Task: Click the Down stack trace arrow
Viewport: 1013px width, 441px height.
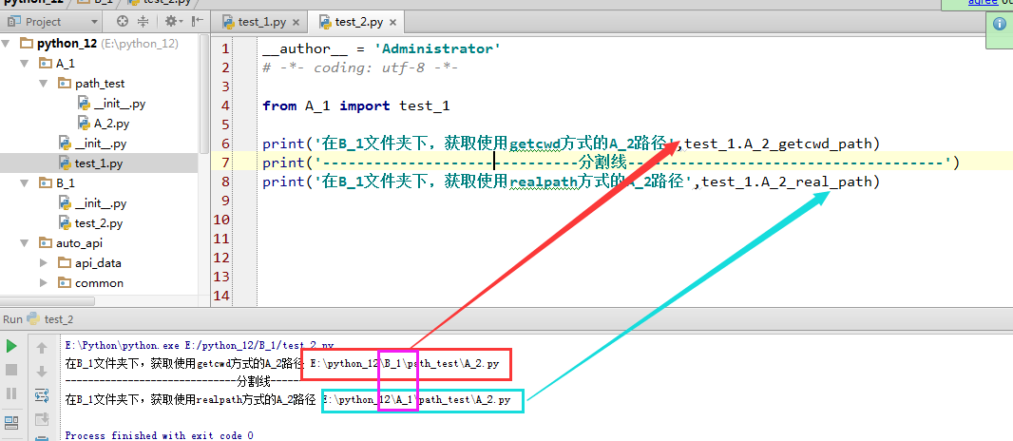Action: [41, 372]
